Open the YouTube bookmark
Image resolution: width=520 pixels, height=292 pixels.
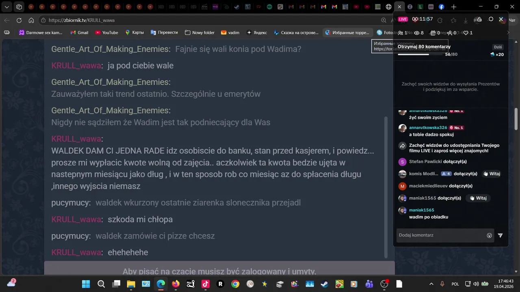coord(106,32)
